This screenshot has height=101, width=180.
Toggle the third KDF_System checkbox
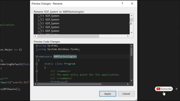[39, 23]
